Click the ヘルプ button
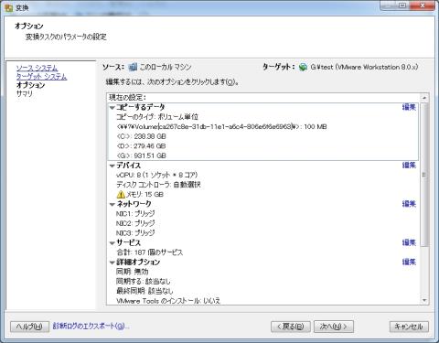This screenshot has height=343, width=439. point(29,327)
